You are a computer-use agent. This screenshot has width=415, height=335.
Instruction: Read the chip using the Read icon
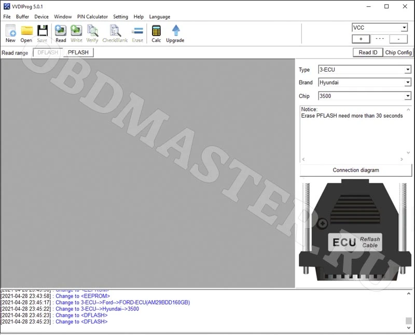pyautogui.click(x=61, y=33)
